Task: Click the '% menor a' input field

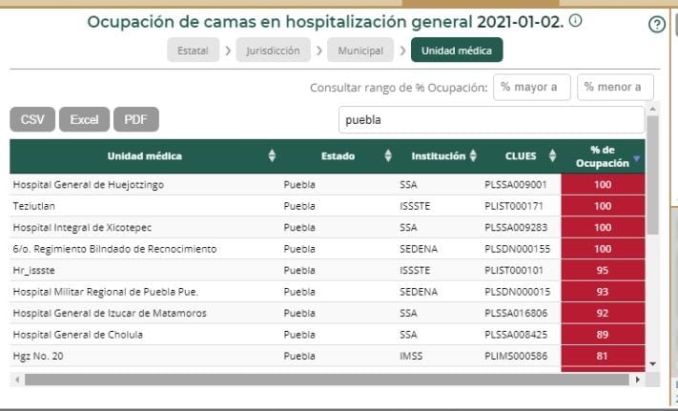Action: pyautogui.click(x=615, y=87)
